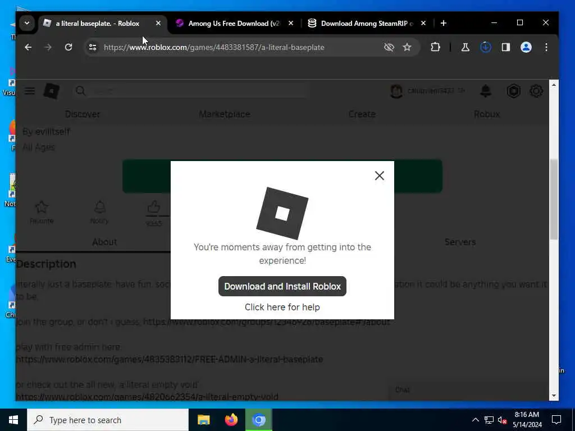The image size is (575, 431).
Task: Open the Create menu item
Action: [362, 114]
